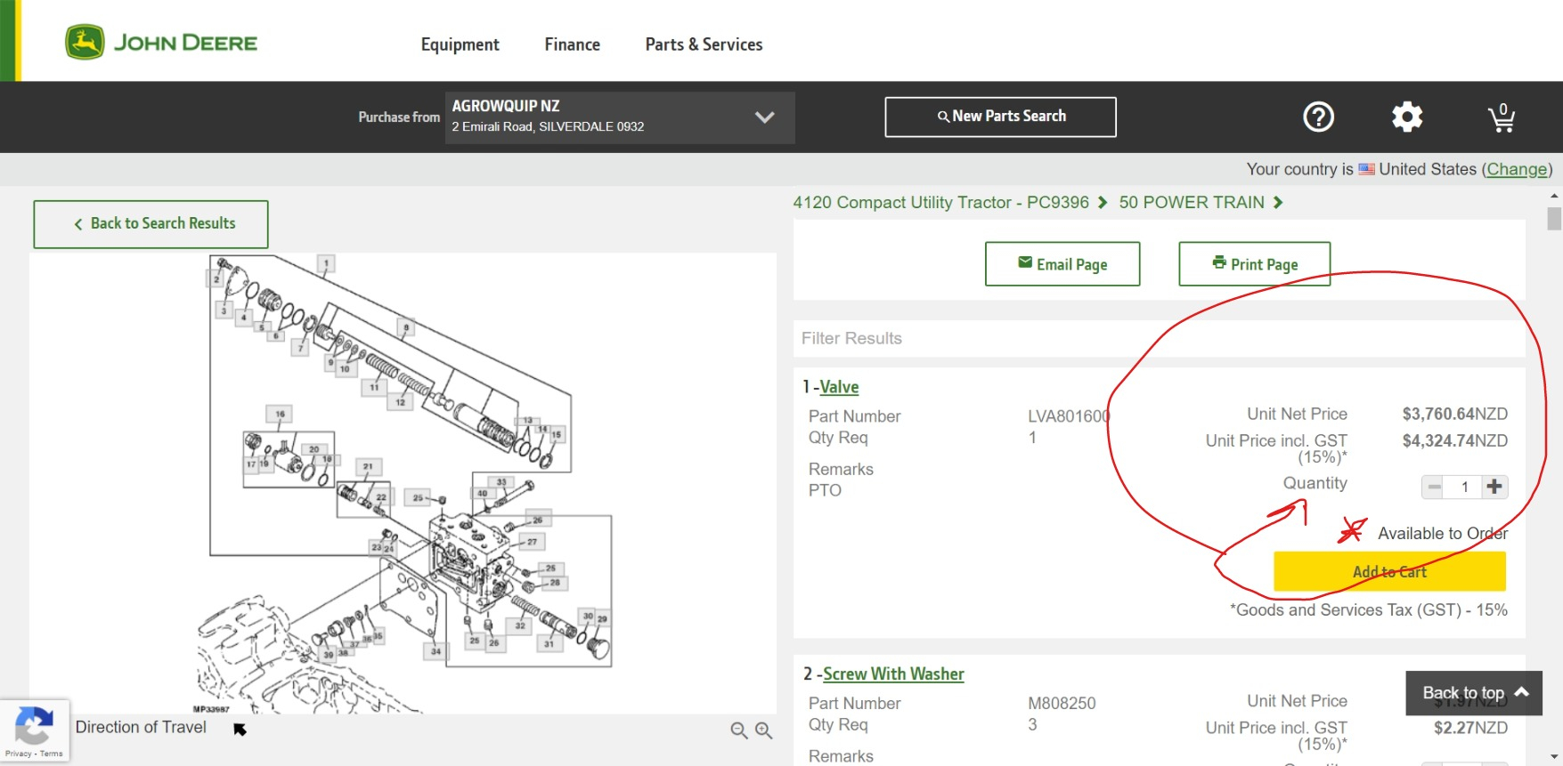Image resolution: width=1563 pixels, height=766 pixels.
Task: Decrease Valve quantity with minus button
Action: point(1435,487)
